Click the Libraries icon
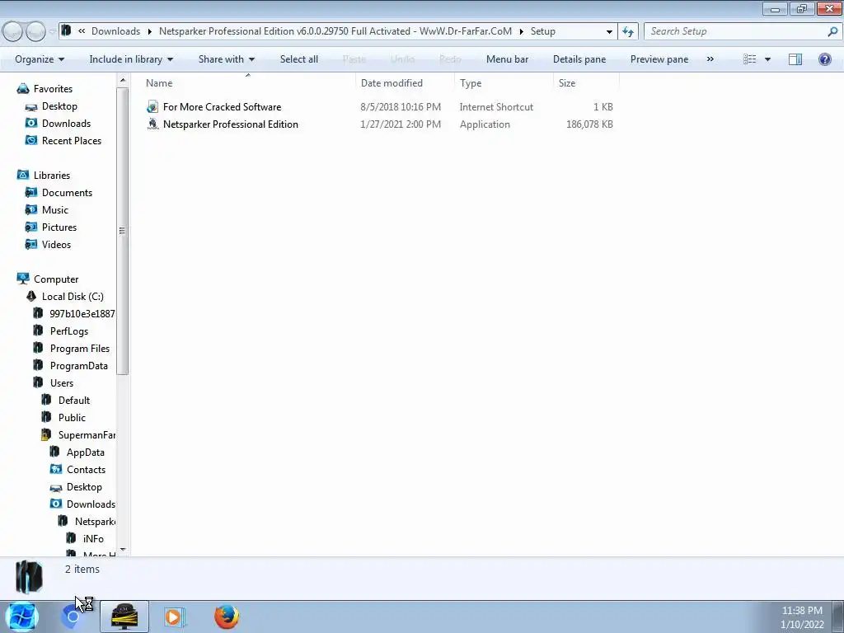The width and height of the screenshot is (844, 633). (23, 175)
